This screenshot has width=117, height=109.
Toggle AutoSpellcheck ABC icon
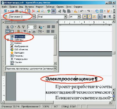54,11
